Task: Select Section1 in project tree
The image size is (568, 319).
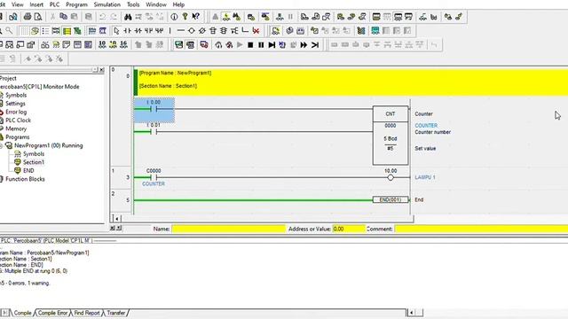Action: coord(34,162)
